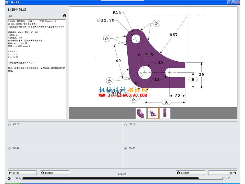Click the clock timer icon
The width and height of the screenshot is (245, 184).
click(9, 178)
